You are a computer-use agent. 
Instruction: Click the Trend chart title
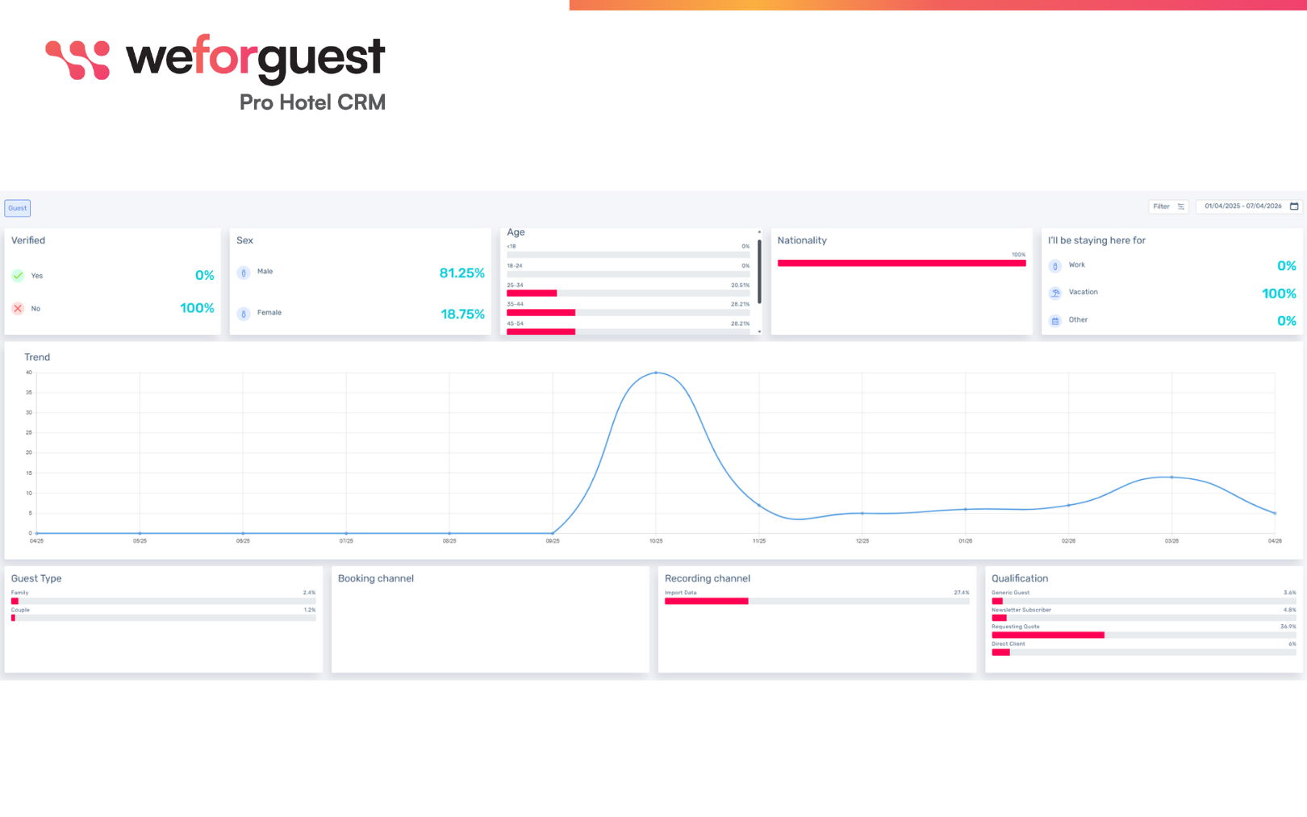click(37, 357)
